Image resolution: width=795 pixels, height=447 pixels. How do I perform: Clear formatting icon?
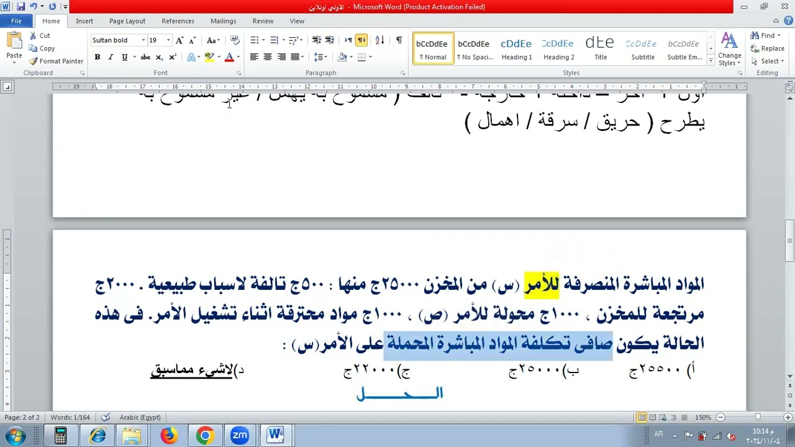235,40
